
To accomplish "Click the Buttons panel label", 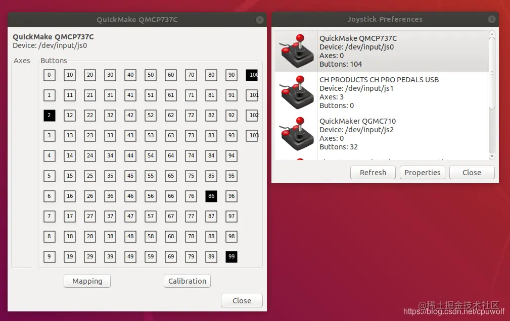I will 54,61.
